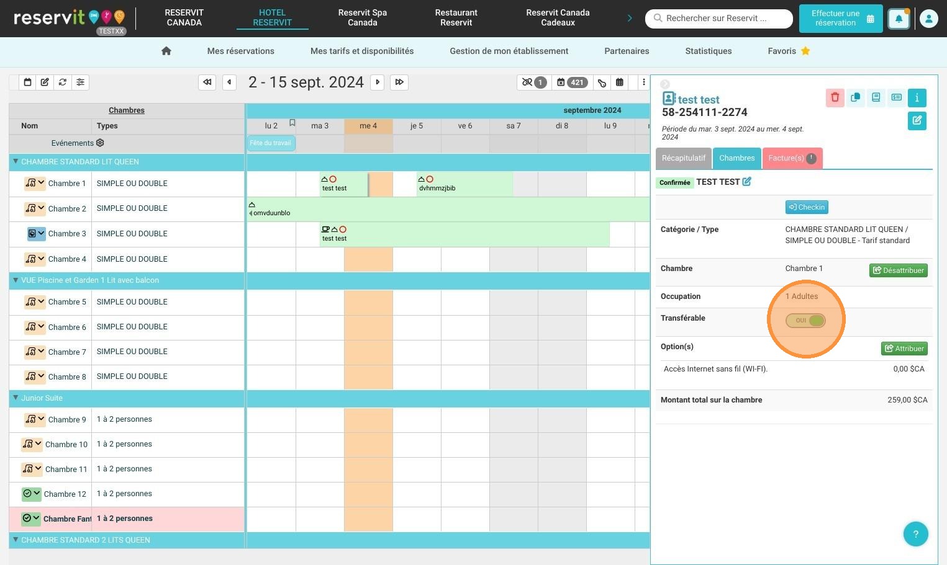The width and height of the screenshot is (947, 565).
Task: Open planning filter sliders settings
Action: 81,82
